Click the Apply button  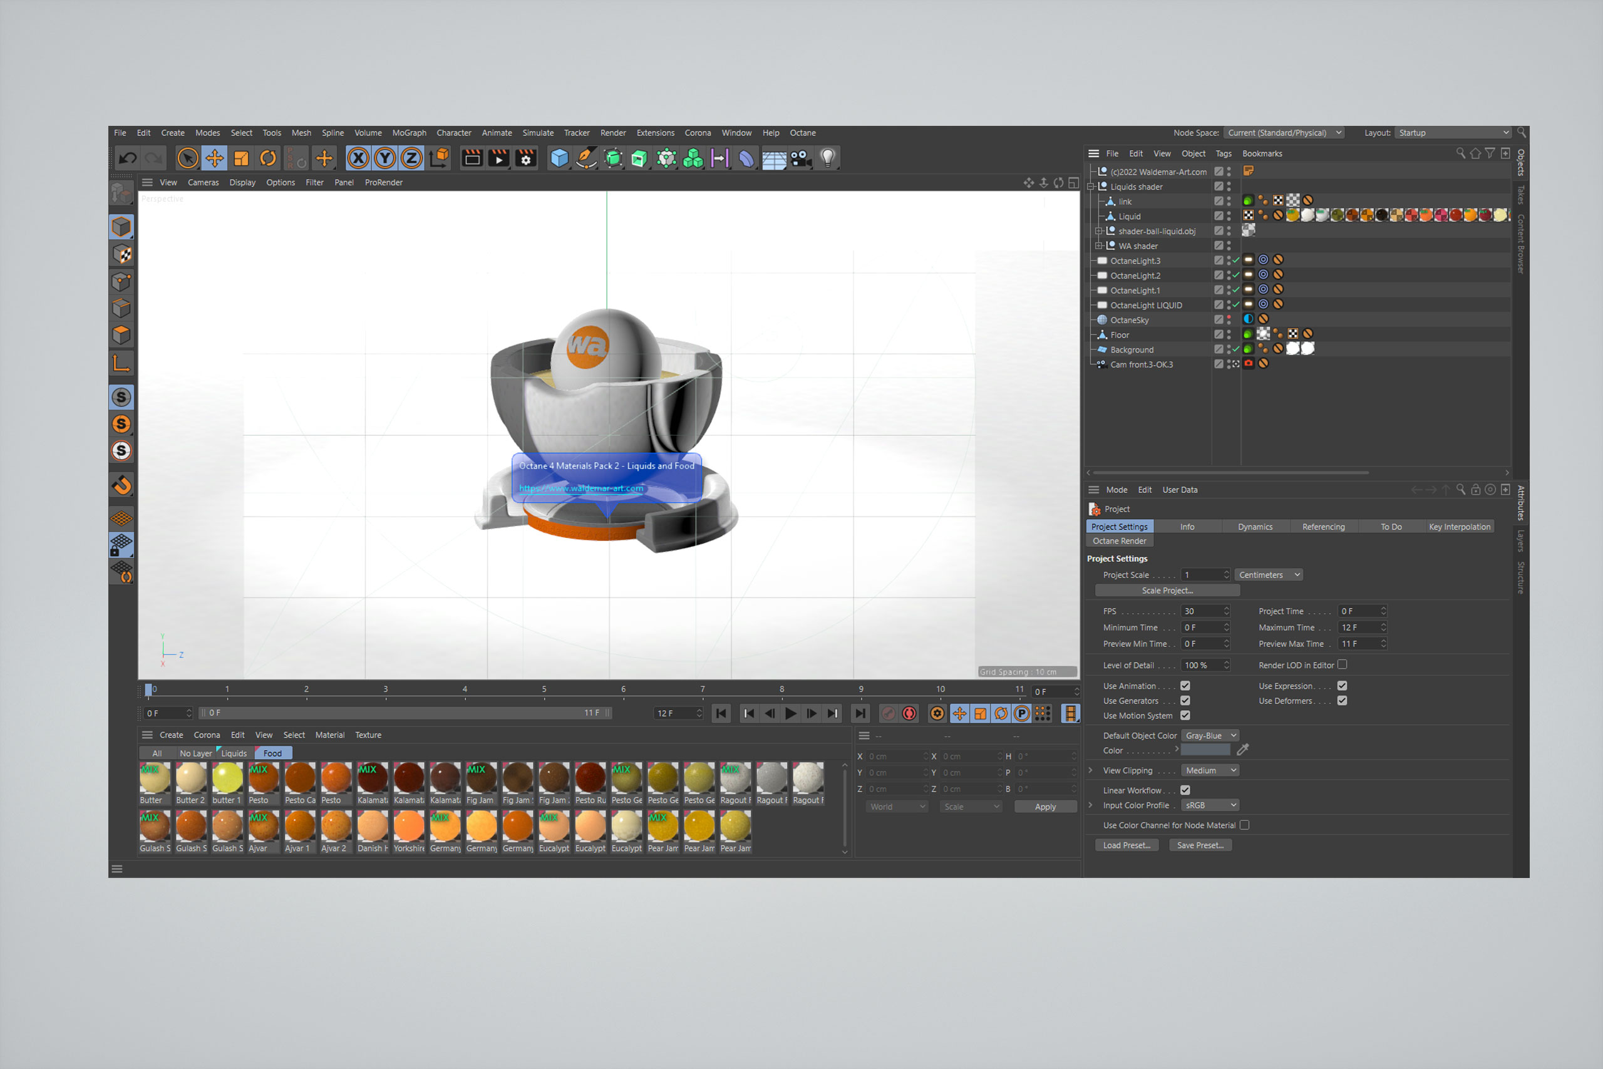1045,807
